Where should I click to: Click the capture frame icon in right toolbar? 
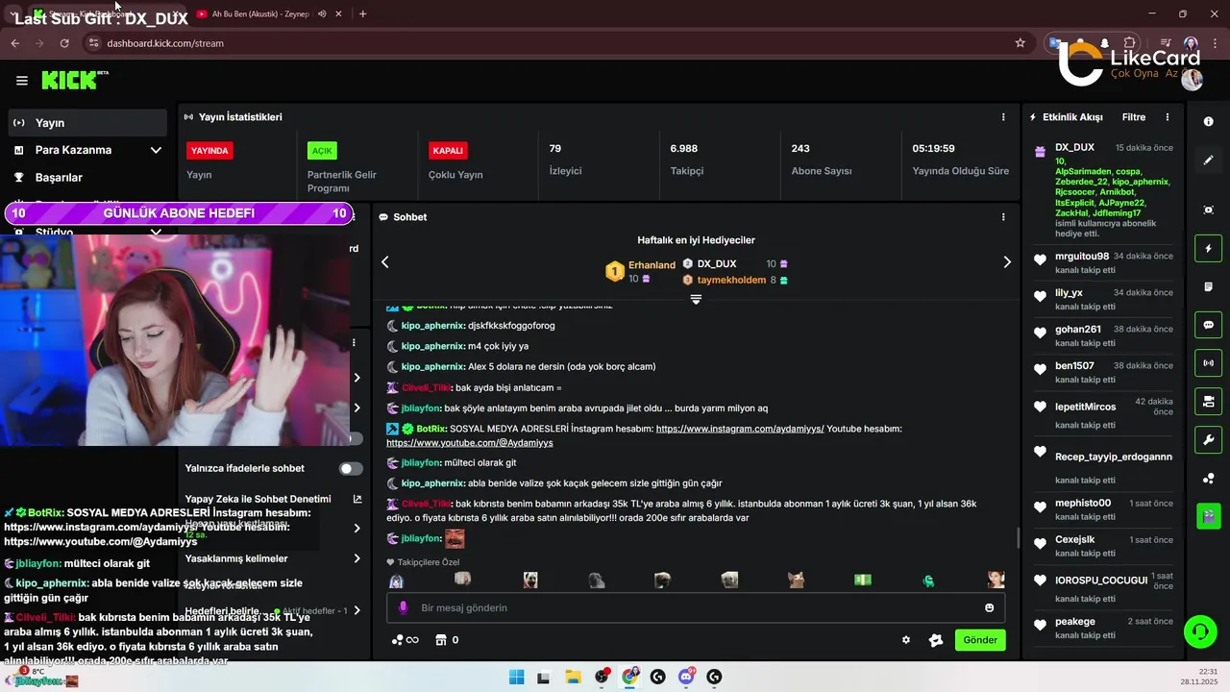click(x=1209, y=210)
